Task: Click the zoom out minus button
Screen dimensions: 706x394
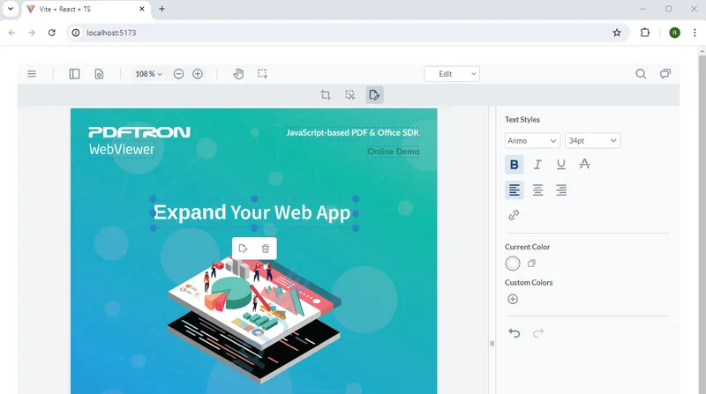Action: click(179, 74)
